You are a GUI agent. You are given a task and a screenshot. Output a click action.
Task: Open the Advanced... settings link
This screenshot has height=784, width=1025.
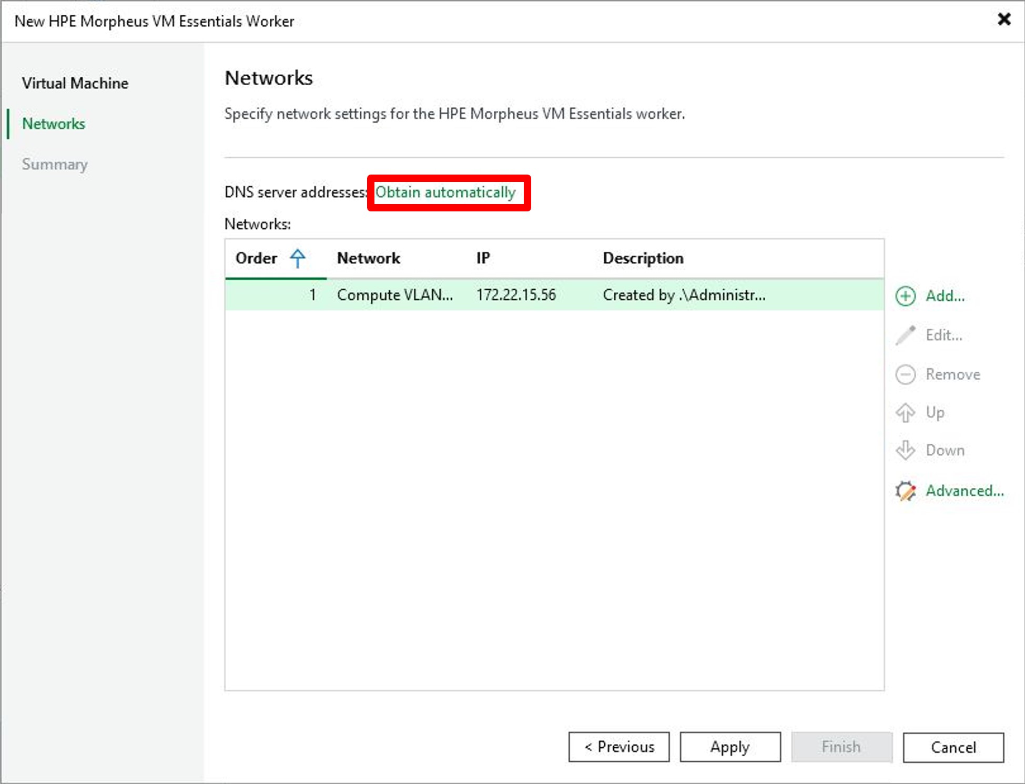[965, 491]
